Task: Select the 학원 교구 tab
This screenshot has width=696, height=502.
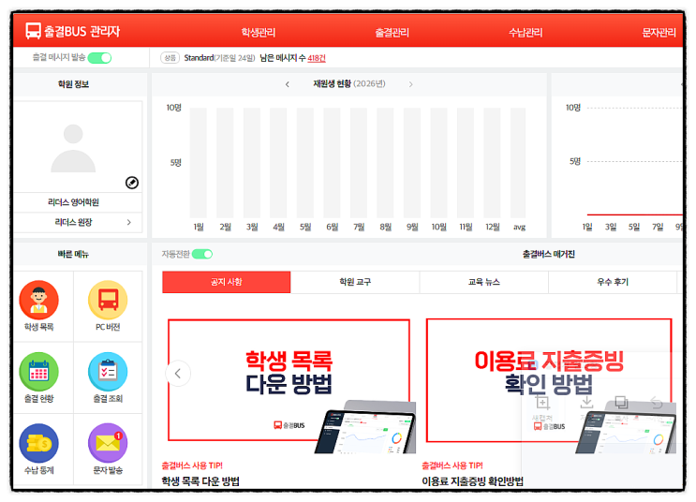Action: click(355, 282)
